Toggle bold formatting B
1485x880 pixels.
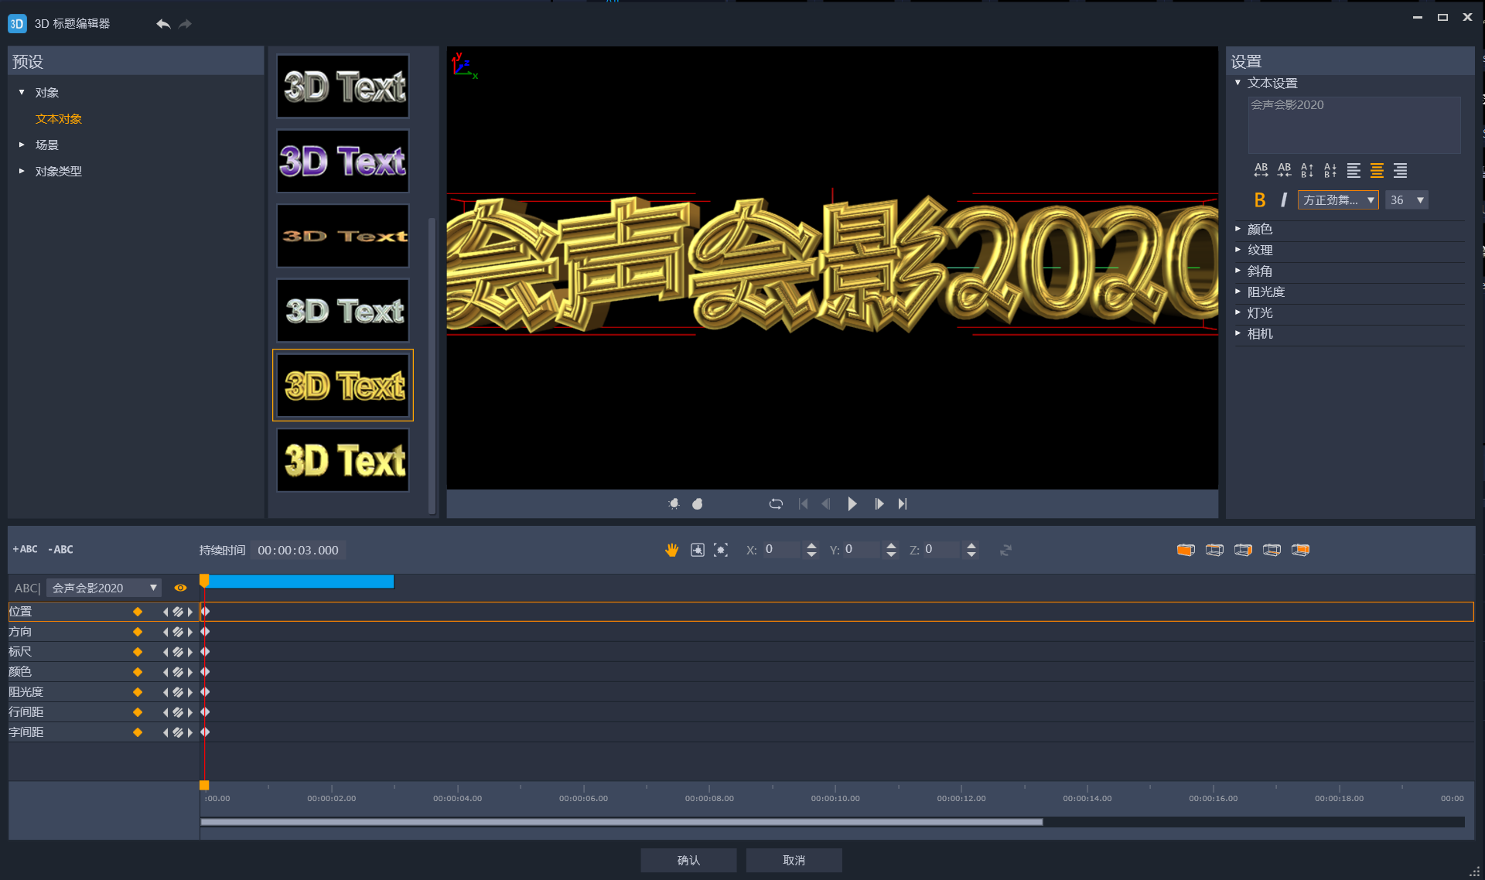tap(1260, 200)
